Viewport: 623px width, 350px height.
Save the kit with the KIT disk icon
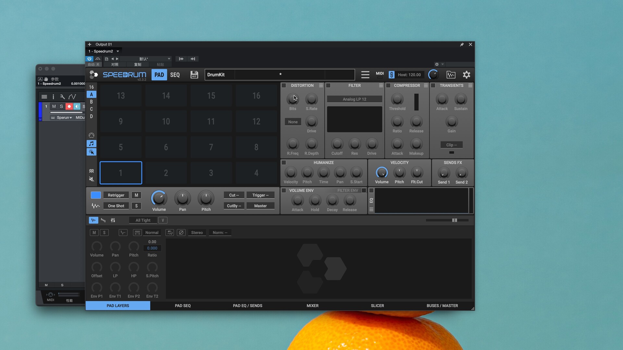coord(194,75)
